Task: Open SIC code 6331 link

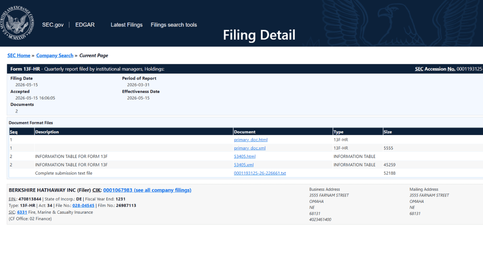Action: 22,212
